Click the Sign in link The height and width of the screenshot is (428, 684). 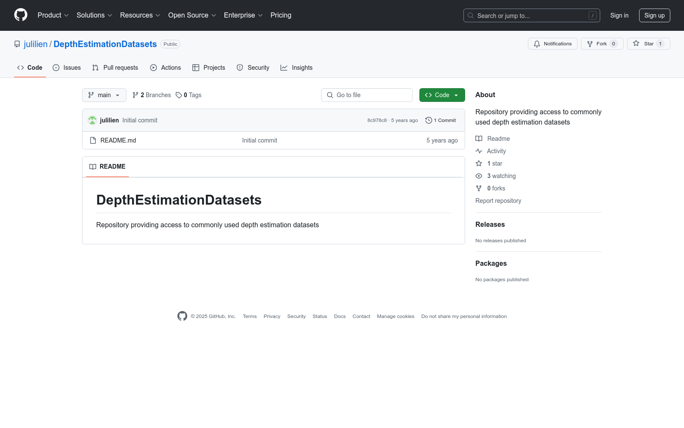619,15
